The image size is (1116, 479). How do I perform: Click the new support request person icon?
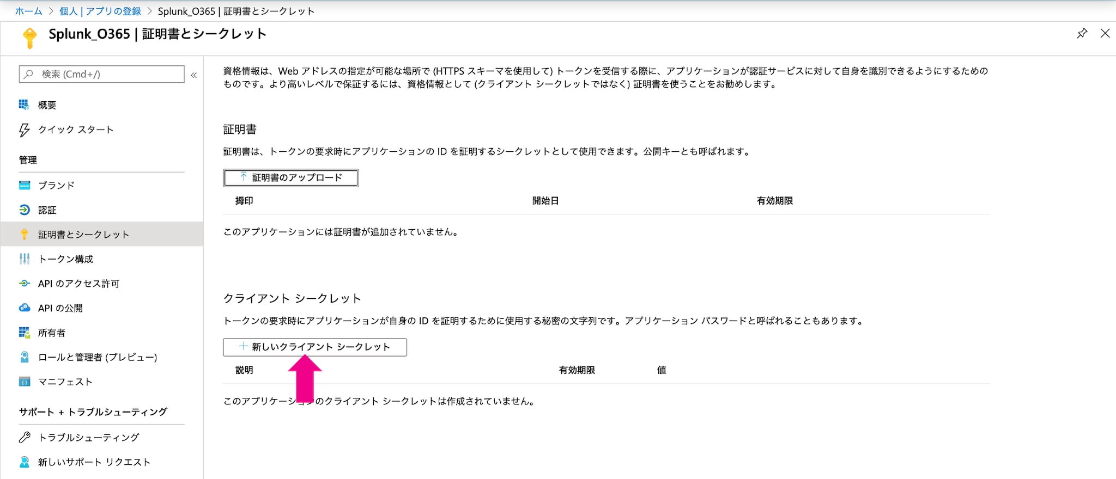point(24,462)
